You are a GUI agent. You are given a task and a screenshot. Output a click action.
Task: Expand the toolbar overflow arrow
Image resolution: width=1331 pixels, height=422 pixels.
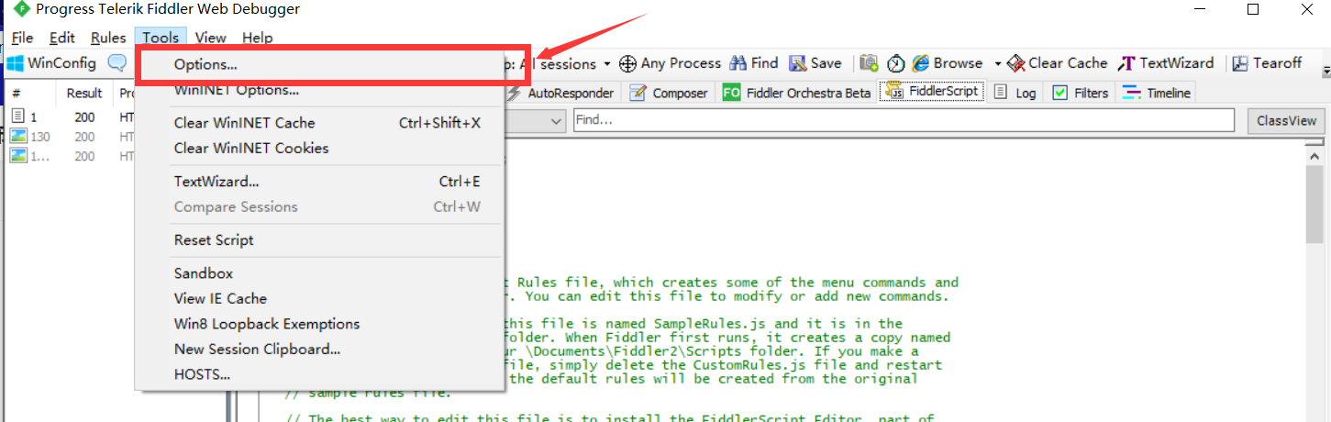point(1325,71)
